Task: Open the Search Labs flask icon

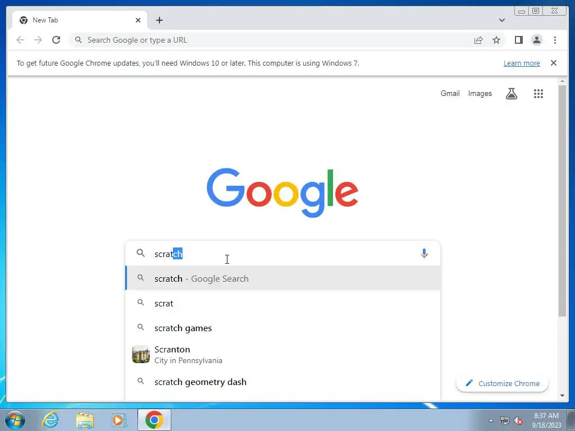Action: 511,94
